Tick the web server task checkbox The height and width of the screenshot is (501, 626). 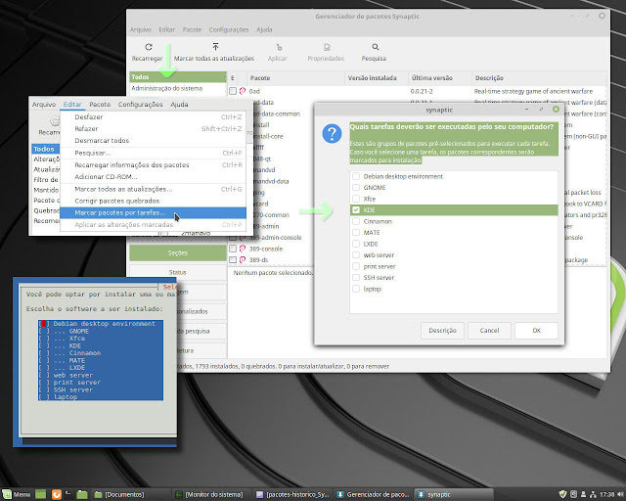tap(356, 254)
